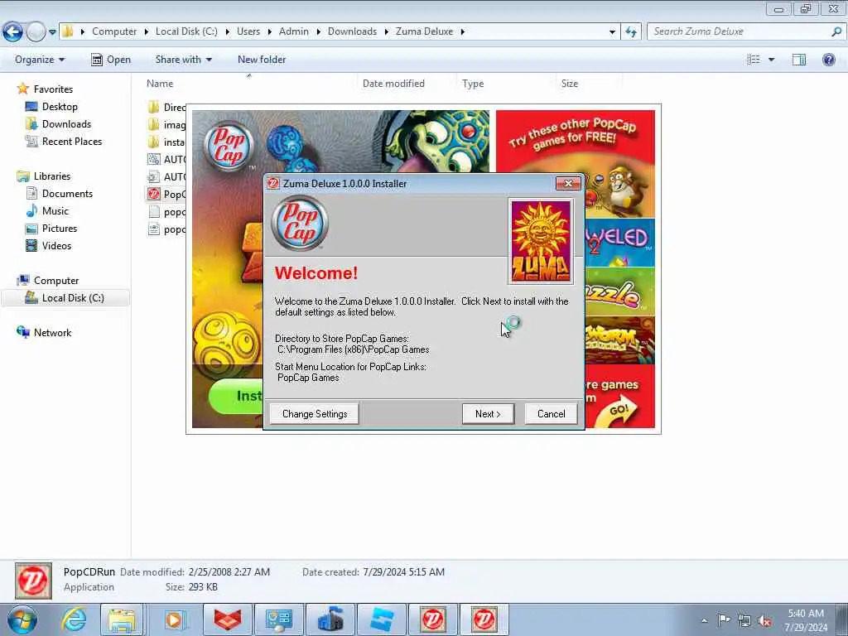This screenshot has width=848, height=636.
Task: Select Users in the address breadcrumb
Action: click(248, 31)
